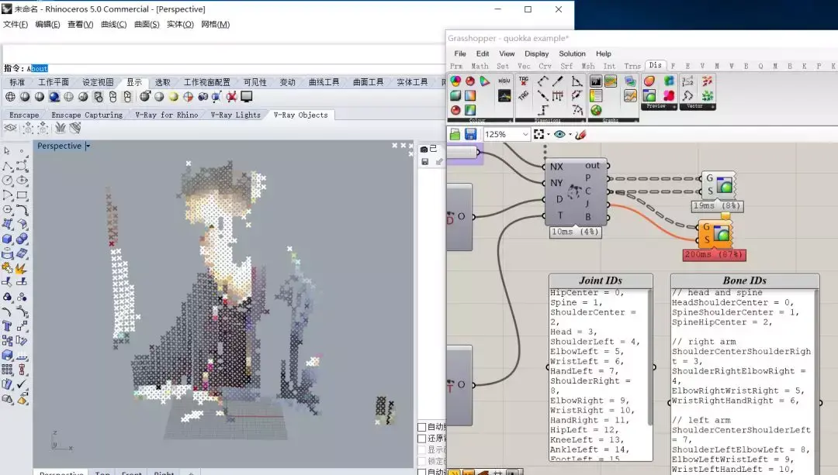
Task: Click the Joint IDs panel header
Action: (601, 281)
